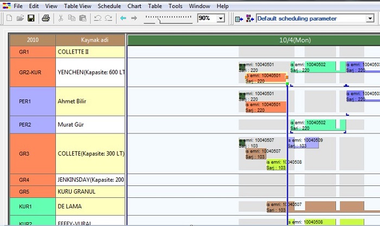Viewport: 380px width, 226px height.
Task: Click the application logo icon beside File
Action: pyautogui.click(x=7, y=6)
